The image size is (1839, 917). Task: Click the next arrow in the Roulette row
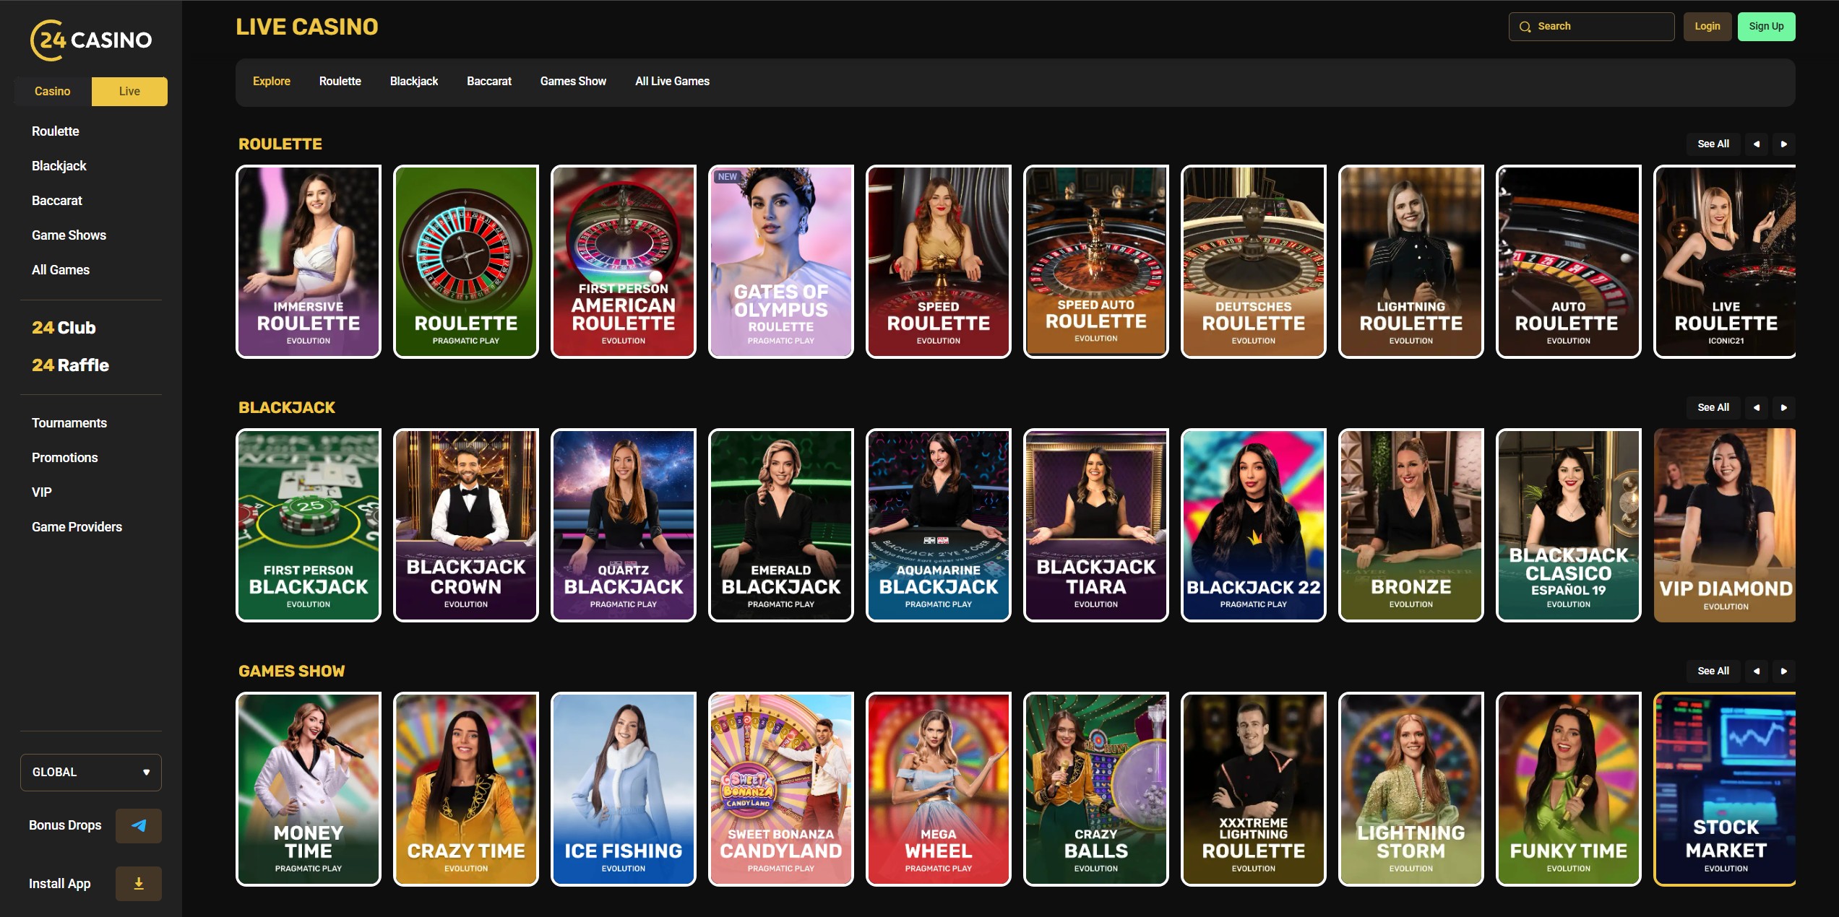(1784, 144)
